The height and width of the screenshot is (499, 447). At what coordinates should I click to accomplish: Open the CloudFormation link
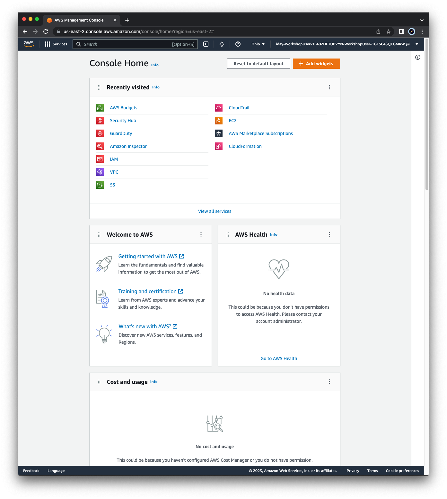(245, 146)
